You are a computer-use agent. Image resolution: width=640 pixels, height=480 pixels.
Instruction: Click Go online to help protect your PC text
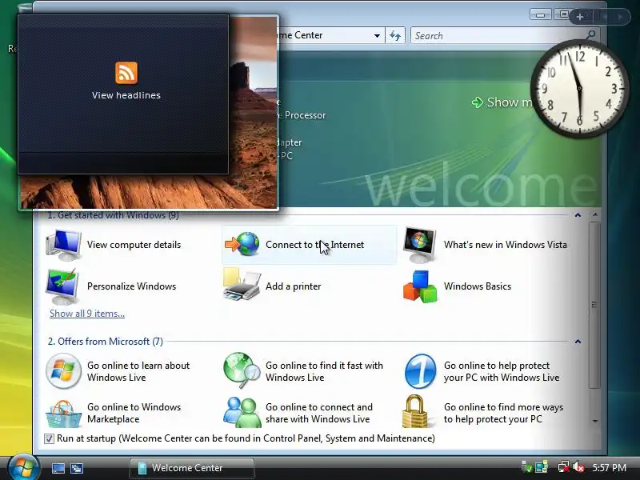[x=502, y=371]
